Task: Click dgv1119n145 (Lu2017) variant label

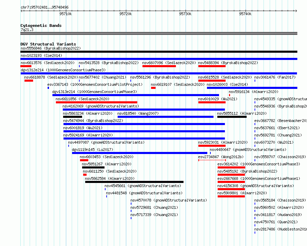Action: pos(92,150)
